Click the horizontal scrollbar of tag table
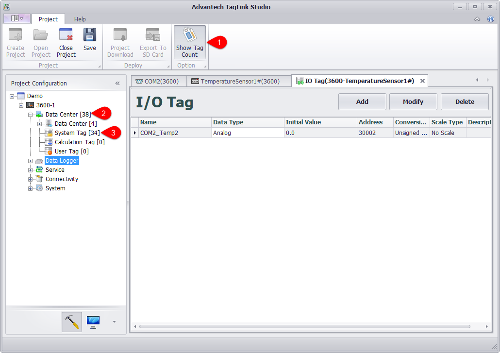The image size is (500, 353). (x=304, y=327)
